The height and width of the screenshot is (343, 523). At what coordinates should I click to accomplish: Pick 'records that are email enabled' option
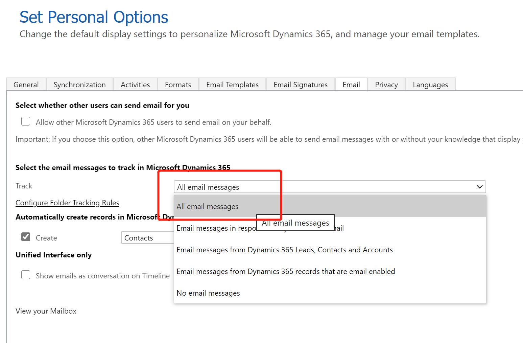pos(330,271)
